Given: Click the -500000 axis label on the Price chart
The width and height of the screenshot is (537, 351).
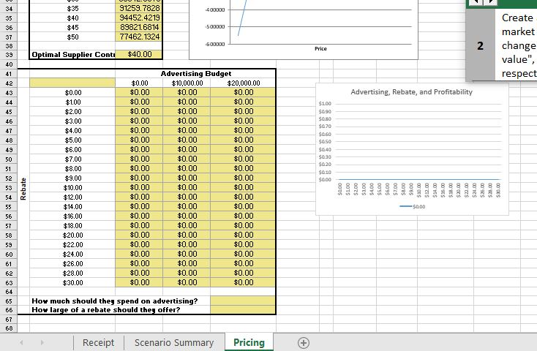Looking at the screenshot, I should point(215,27).
